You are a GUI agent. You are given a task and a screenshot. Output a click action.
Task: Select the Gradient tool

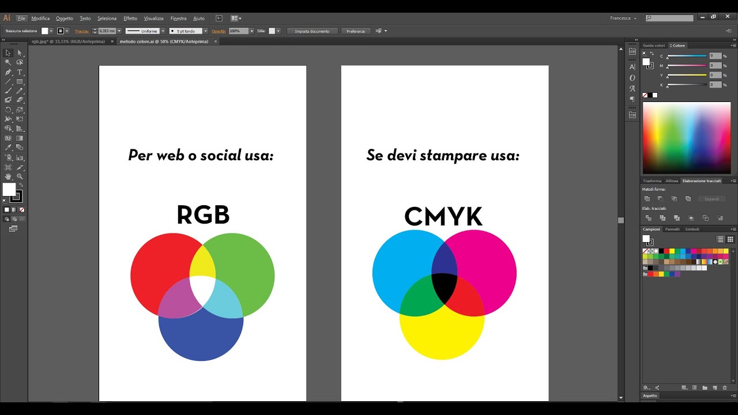click(x=20, y=138)
